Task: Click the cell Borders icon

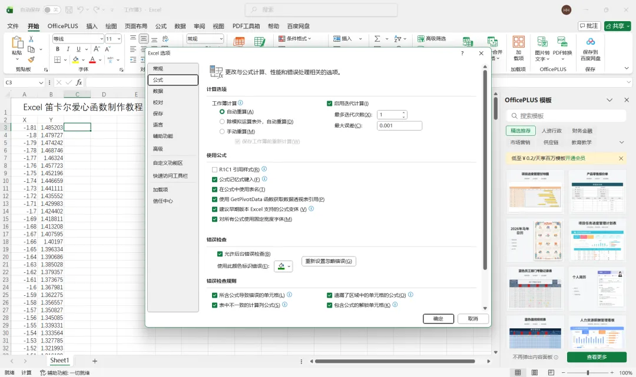Action: pos(58,59)
